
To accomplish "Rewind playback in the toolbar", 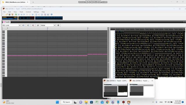I will pos(22,15).
